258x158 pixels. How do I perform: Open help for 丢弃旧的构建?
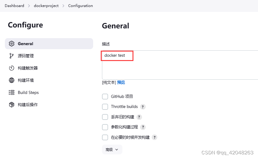(x=139, y=117)
